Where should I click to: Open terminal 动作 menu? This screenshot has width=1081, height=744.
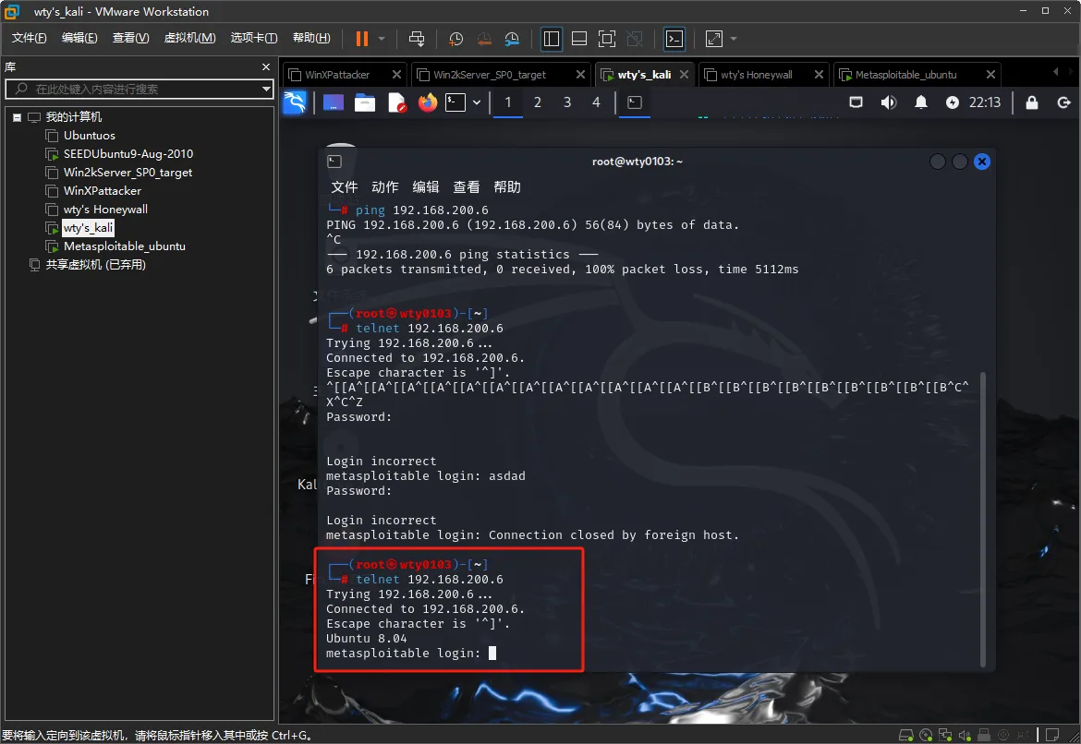click(x=384, y=186)
